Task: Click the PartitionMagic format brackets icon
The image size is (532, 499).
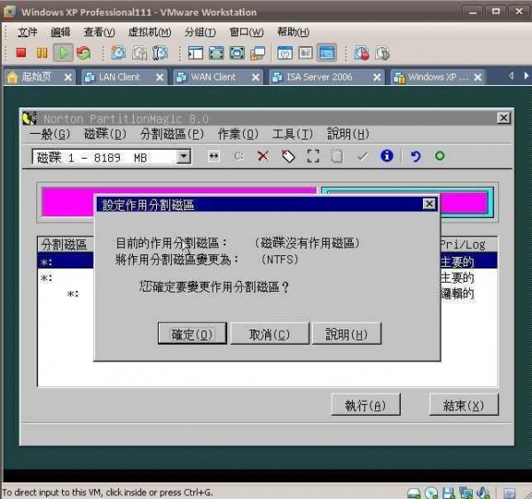Action: (x=313, y=156)
